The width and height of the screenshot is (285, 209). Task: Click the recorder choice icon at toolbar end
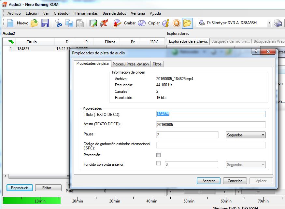[x=278, y=23]
